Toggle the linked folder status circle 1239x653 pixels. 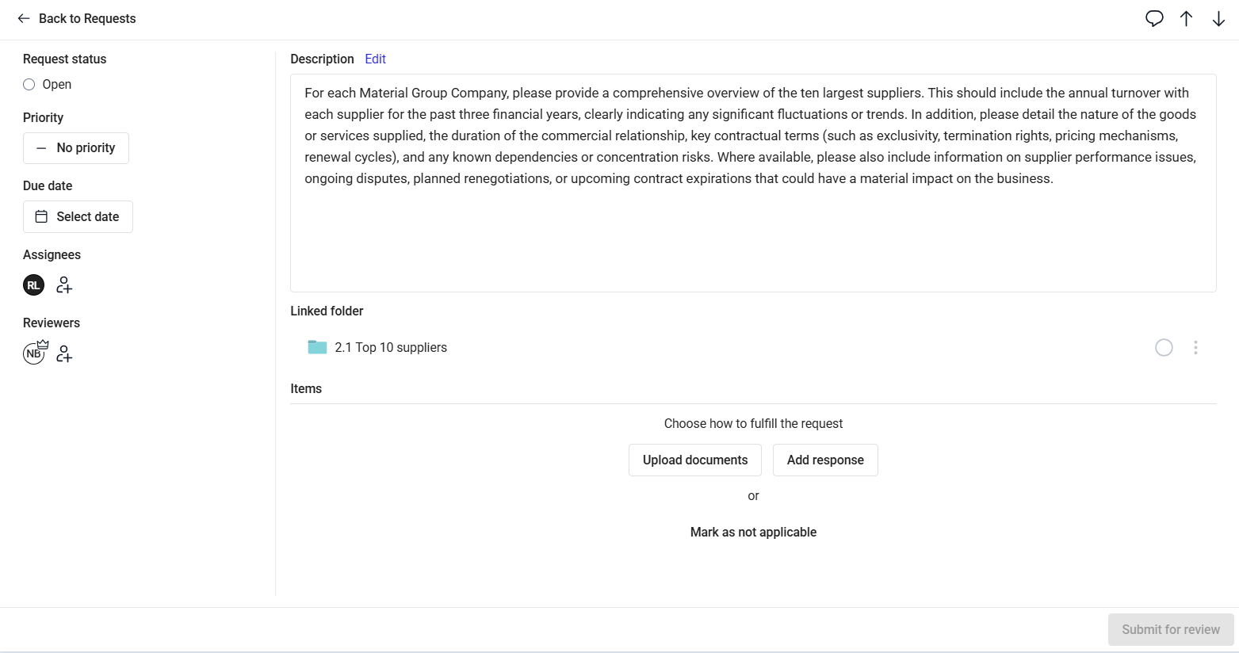(1164, 347)
